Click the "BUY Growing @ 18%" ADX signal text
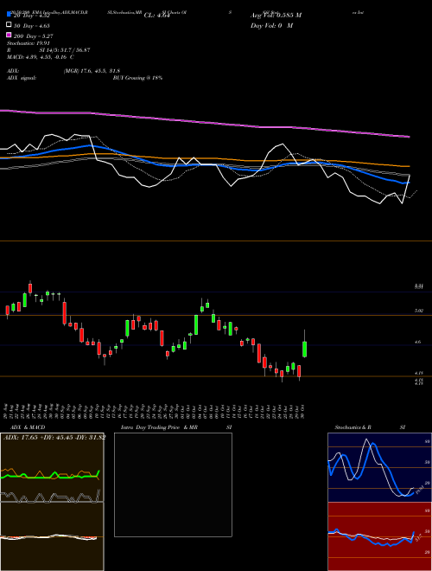Image resolution: width=432 pixels, height=571 pixels. (x=137, y=78)
